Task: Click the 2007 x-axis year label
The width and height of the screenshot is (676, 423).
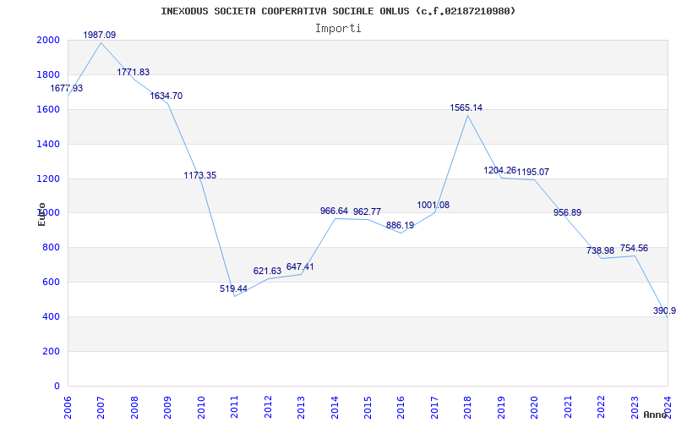Action: (101, 407)
